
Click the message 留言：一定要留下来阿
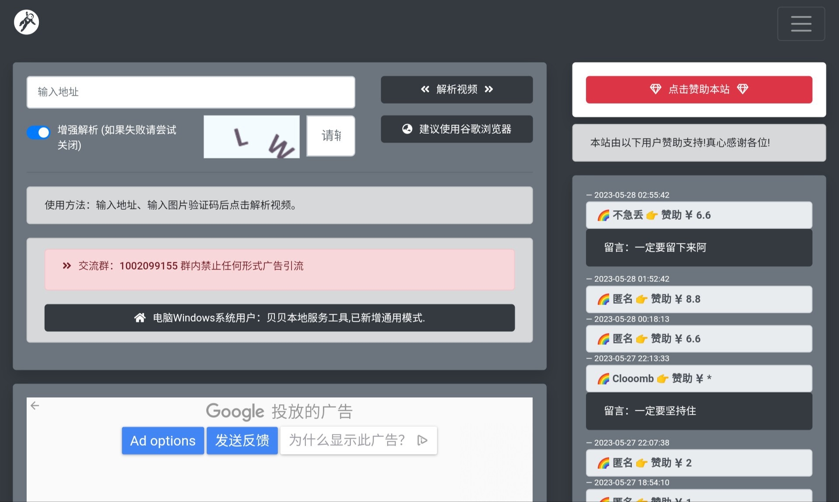[x=699, y=248]
